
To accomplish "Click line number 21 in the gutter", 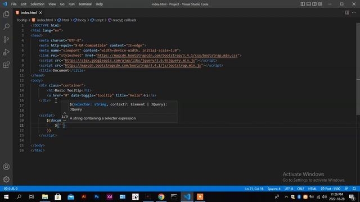I will [x=21, y=125].
